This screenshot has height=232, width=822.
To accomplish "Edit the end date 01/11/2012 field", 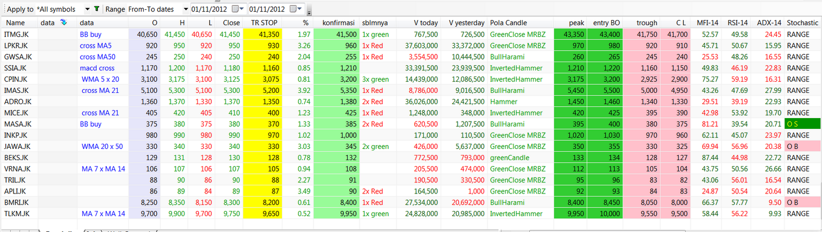I will click(x=268, y=9).
